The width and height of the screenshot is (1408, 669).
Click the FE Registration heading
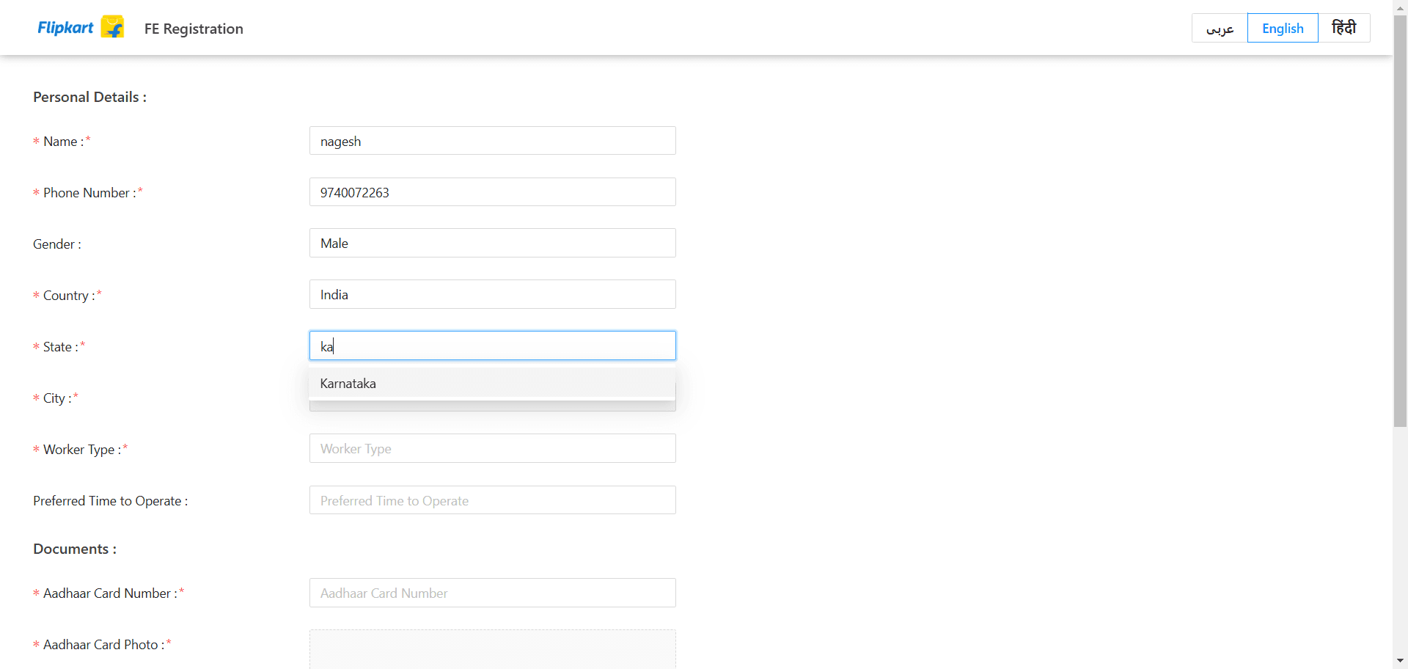[x=194, y=29]
